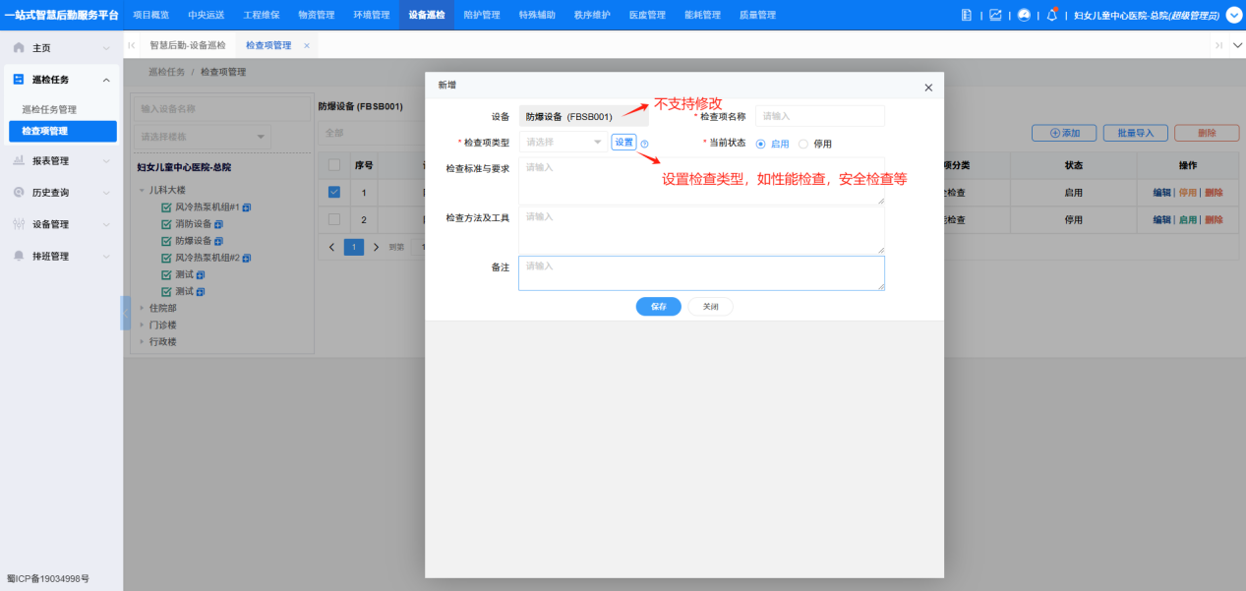Collapse the 儿科大楼 tree node
This screenshot has height=591, width=1246.
142,191
